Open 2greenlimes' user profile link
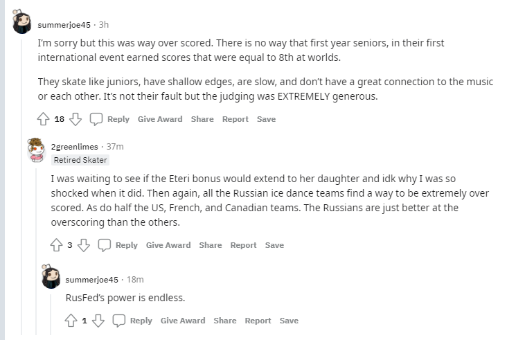Screen dimensions: 516x340 click(x=74, y=146)
